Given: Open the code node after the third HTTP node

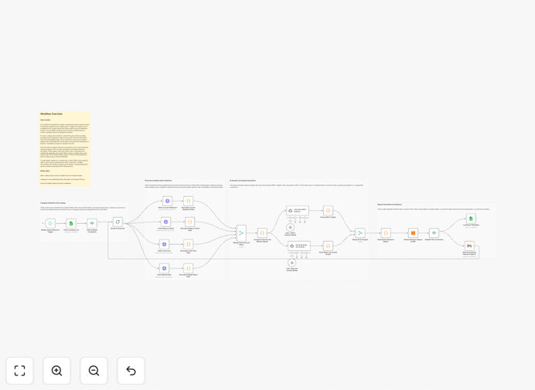Looking at the screenshot, I should [188, 245].
